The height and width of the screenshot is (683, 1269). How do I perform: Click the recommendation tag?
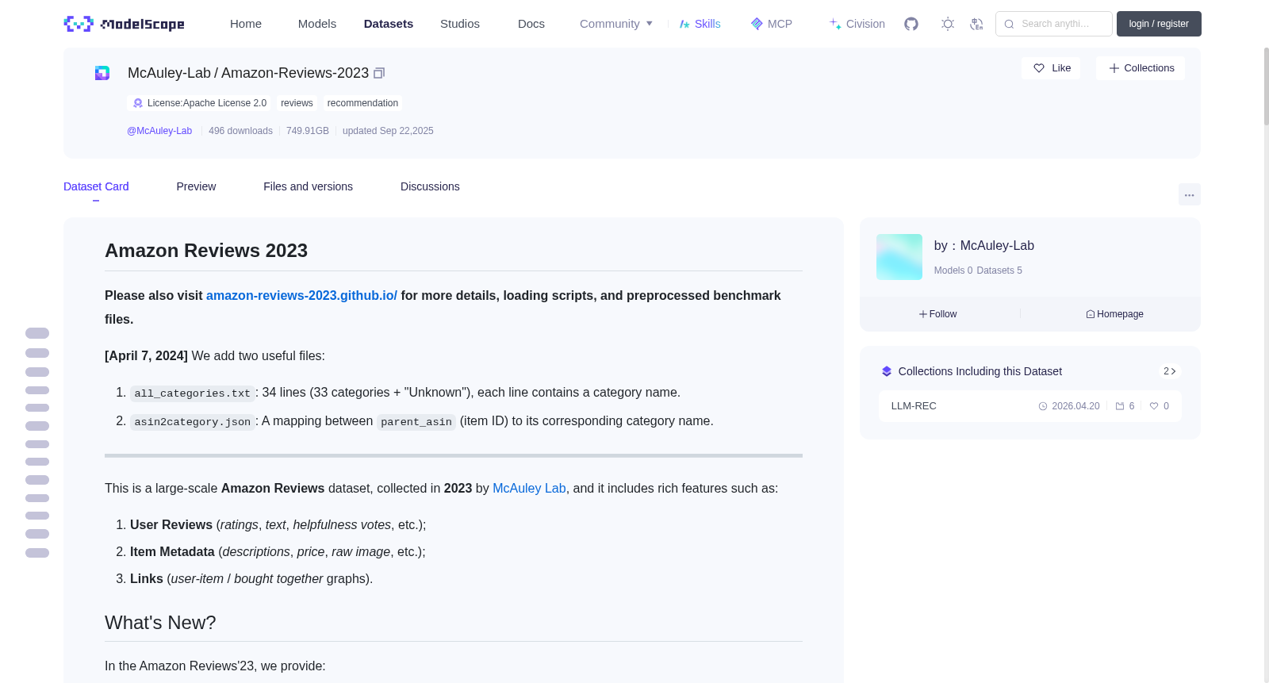(362, 103)
